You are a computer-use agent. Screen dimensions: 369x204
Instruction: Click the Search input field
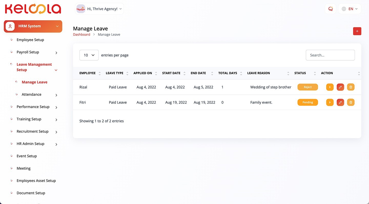pos(330,55)
